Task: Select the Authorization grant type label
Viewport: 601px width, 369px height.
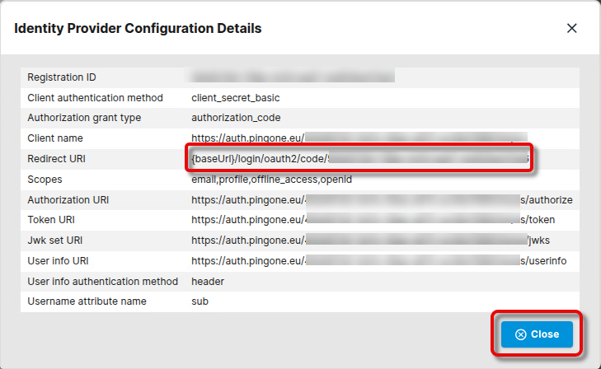Action: [x=84, y=118]
